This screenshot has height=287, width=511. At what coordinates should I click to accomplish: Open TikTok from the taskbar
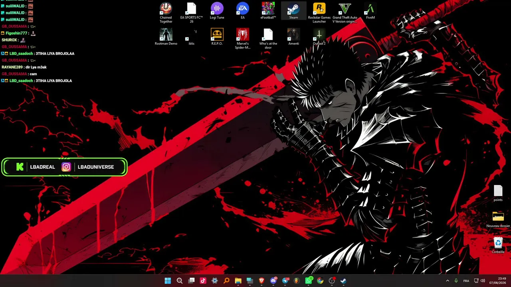(203, 281)
